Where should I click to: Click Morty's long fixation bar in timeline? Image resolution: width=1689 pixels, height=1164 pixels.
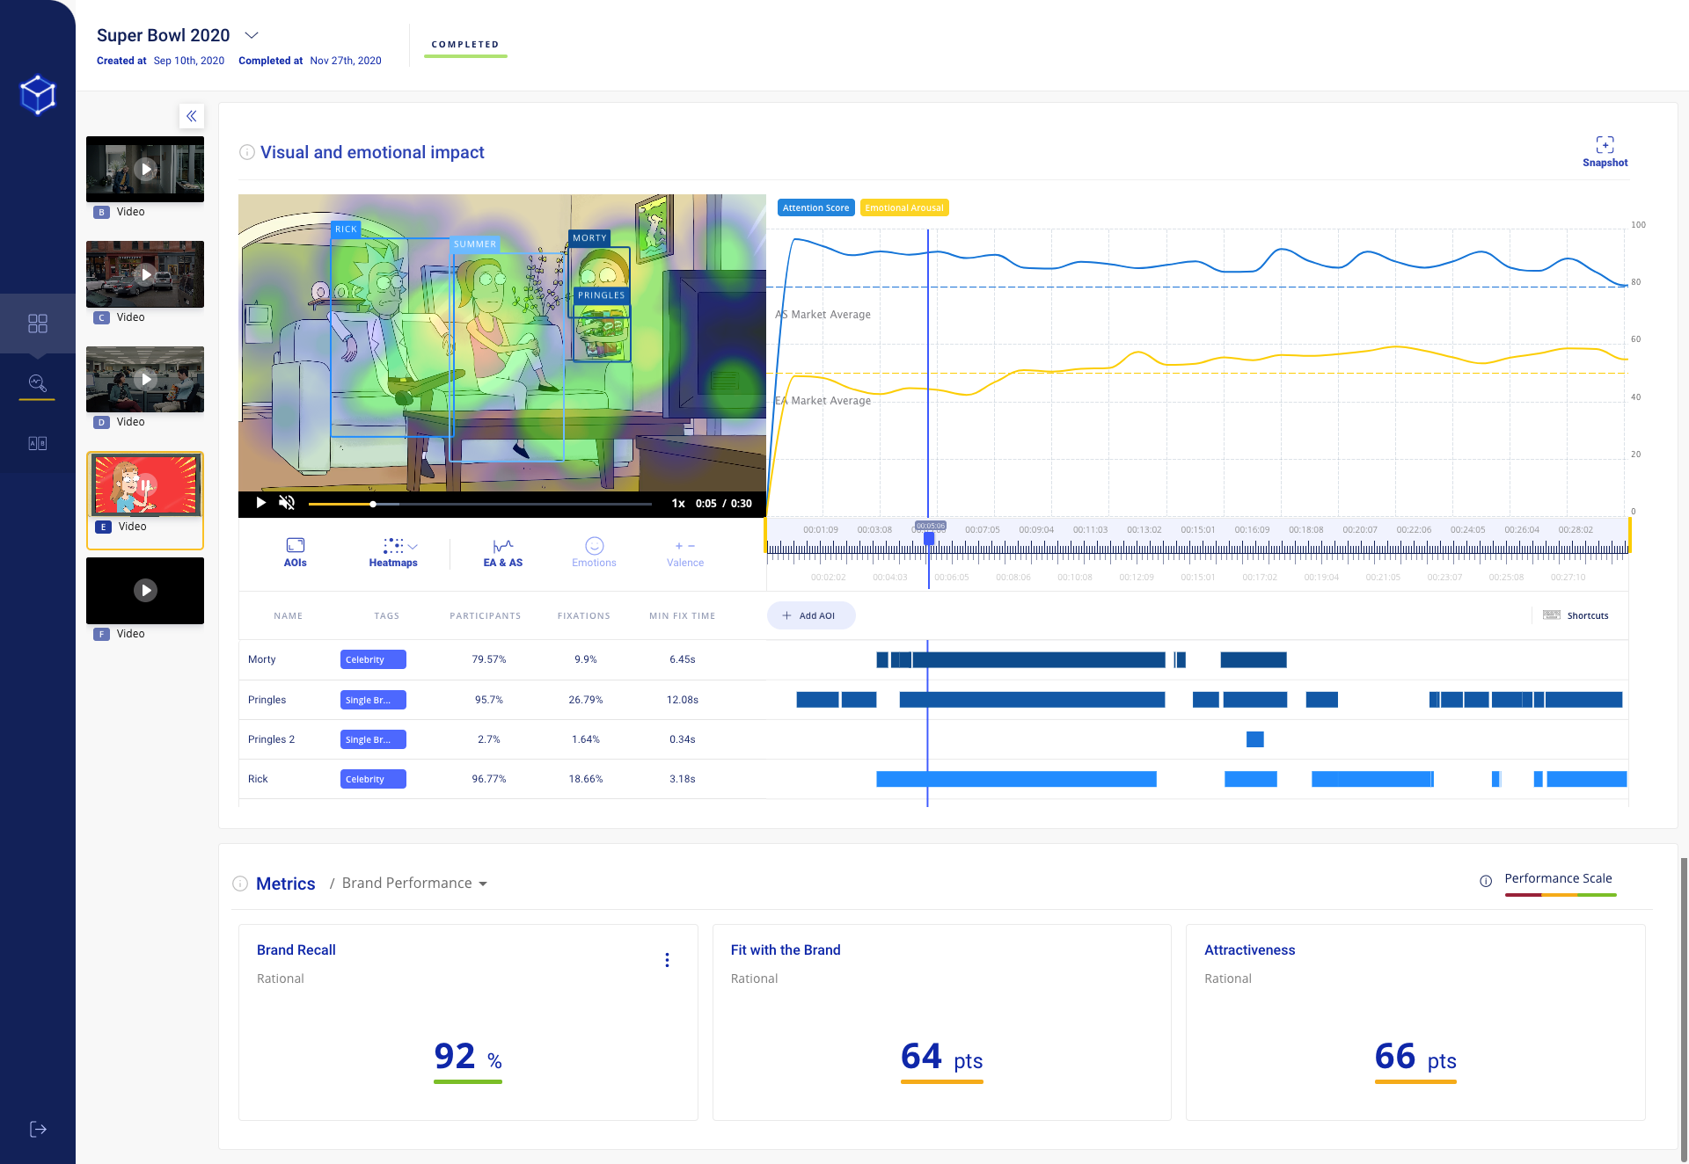[x=1039, y=659]
